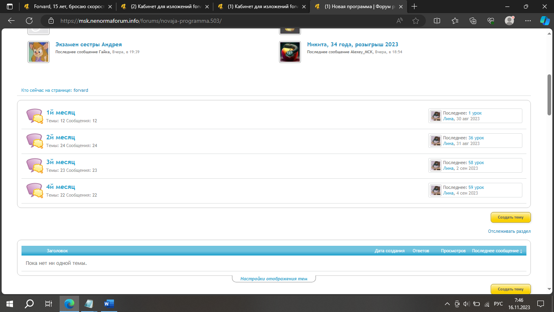Click the forum icon beside 1й месяц

(x=34, y=116)
